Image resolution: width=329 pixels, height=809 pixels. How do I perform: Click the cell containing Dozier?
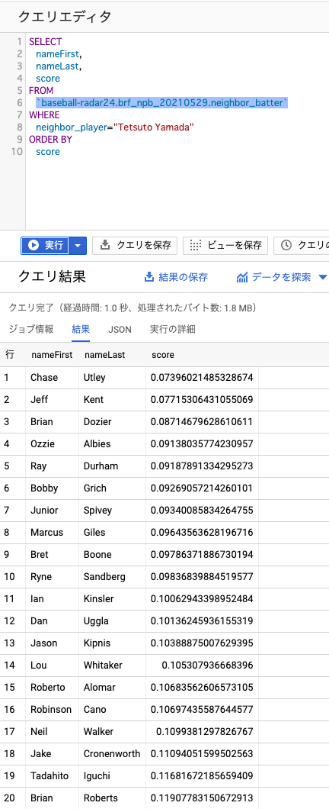(112, 422)
